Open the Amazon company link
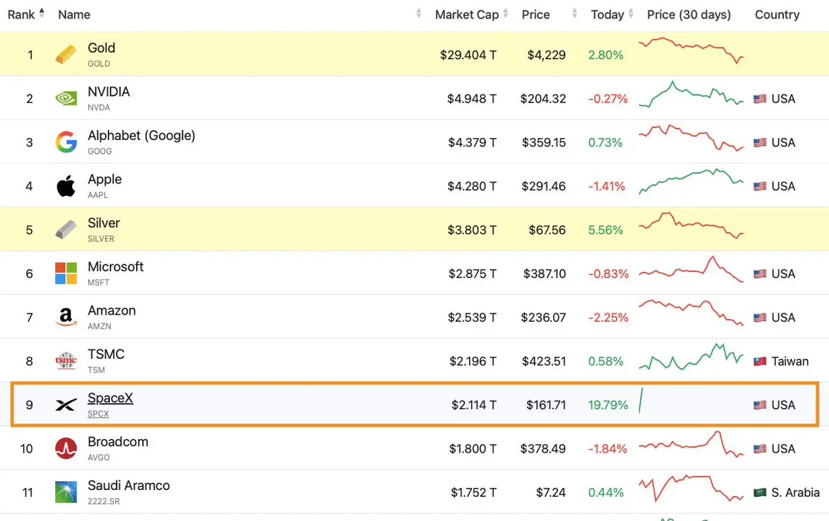Viewport: 829px width, 521px height. pyautogui.click(x=112, y=311)
